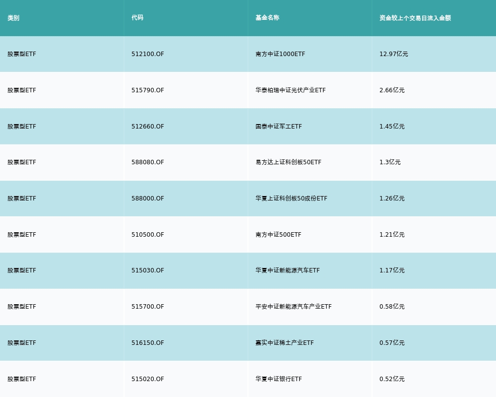This screenshot has width=496, height=397.
Task: Click 股票型ETF in the 588000.OF row
Action: pos(22,198)
